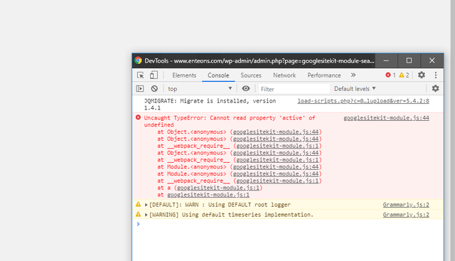The image size is (455, 261).
Task: Expand the [DEFAULT]: WARN message triangle
Action: pyautogui.click(x=146, y=205)
